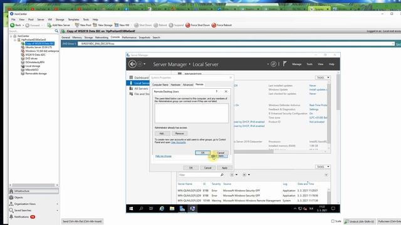Open Server Manager navigation history dropdown

pos(145,64)
